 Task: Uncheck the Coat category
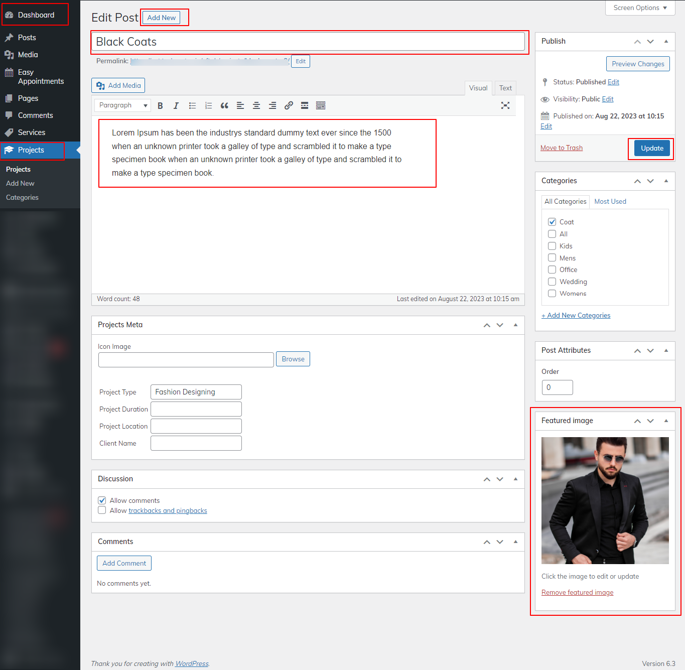[x=552, y=222]
